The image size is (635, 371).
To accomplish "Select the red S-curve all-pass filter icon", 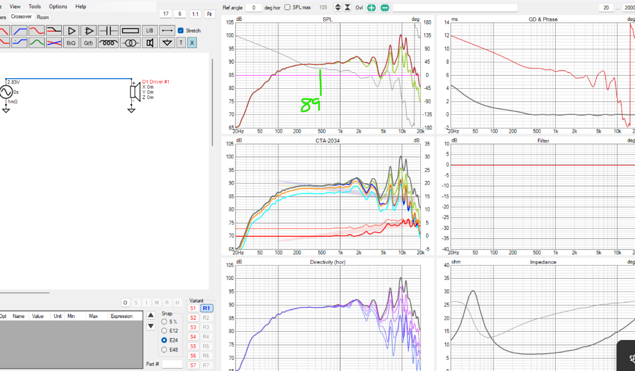I will pos(36,31).
